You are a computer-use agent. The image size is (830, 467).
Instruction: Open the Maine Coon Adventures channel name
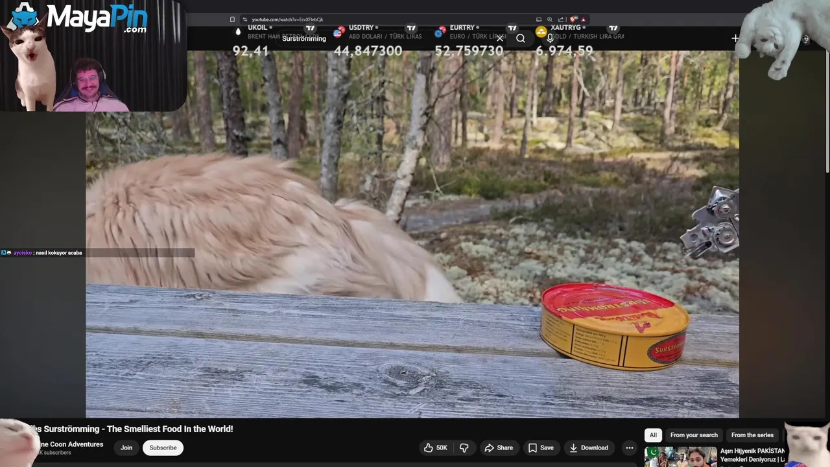(70, 444)
